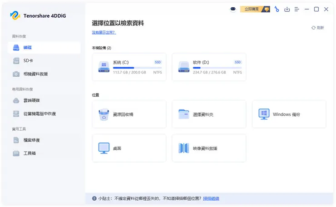Click the D: drive icon
This screenshot has height=207, width=336.
(x=184, y=67)
